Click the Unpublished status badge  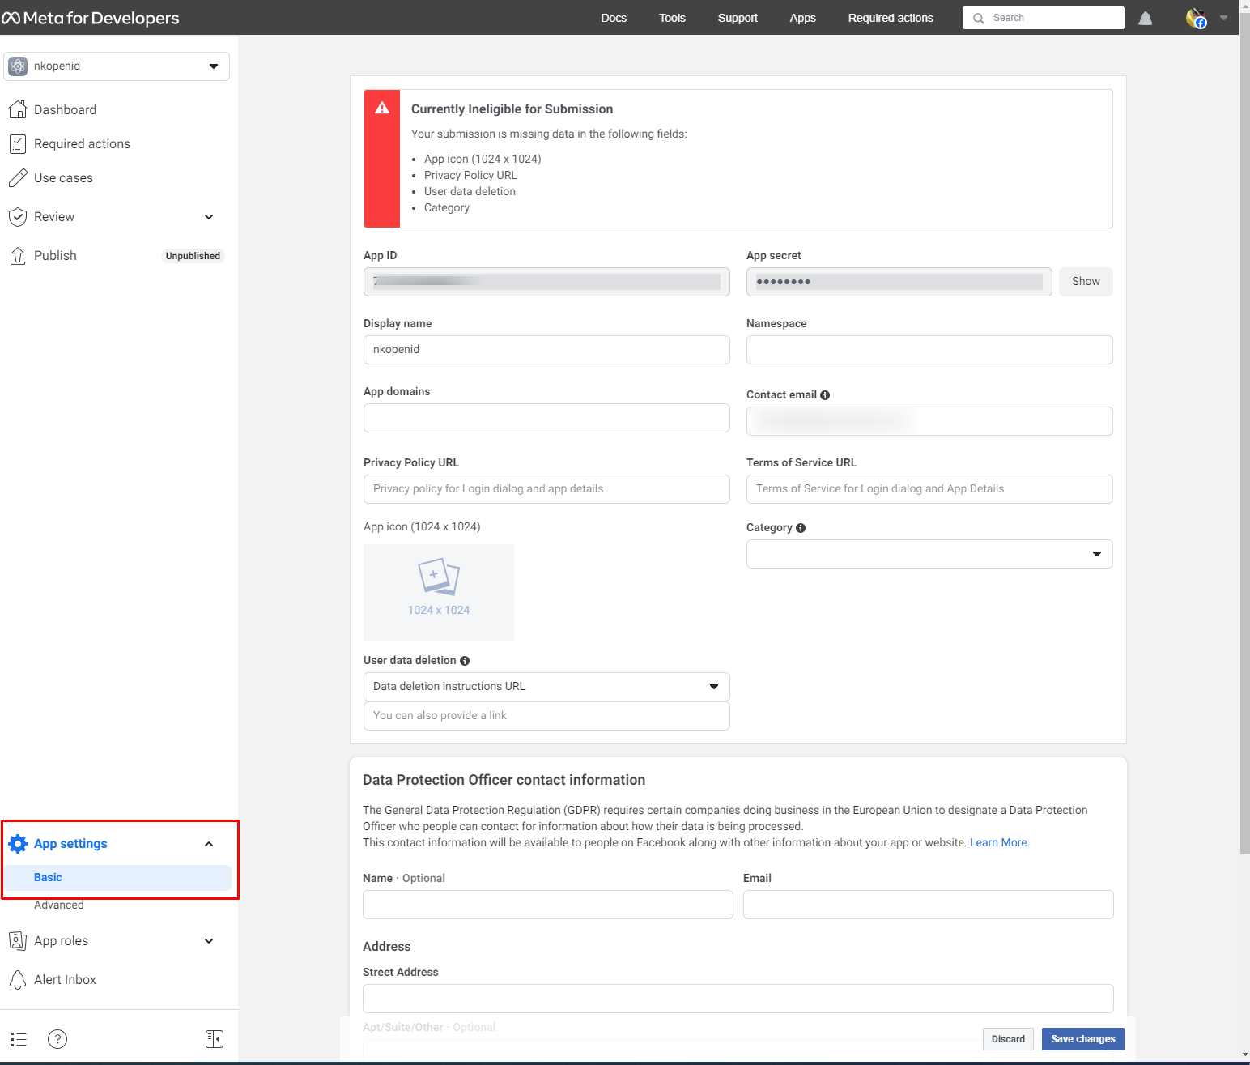pyautogui.click(x=193, y=256)
